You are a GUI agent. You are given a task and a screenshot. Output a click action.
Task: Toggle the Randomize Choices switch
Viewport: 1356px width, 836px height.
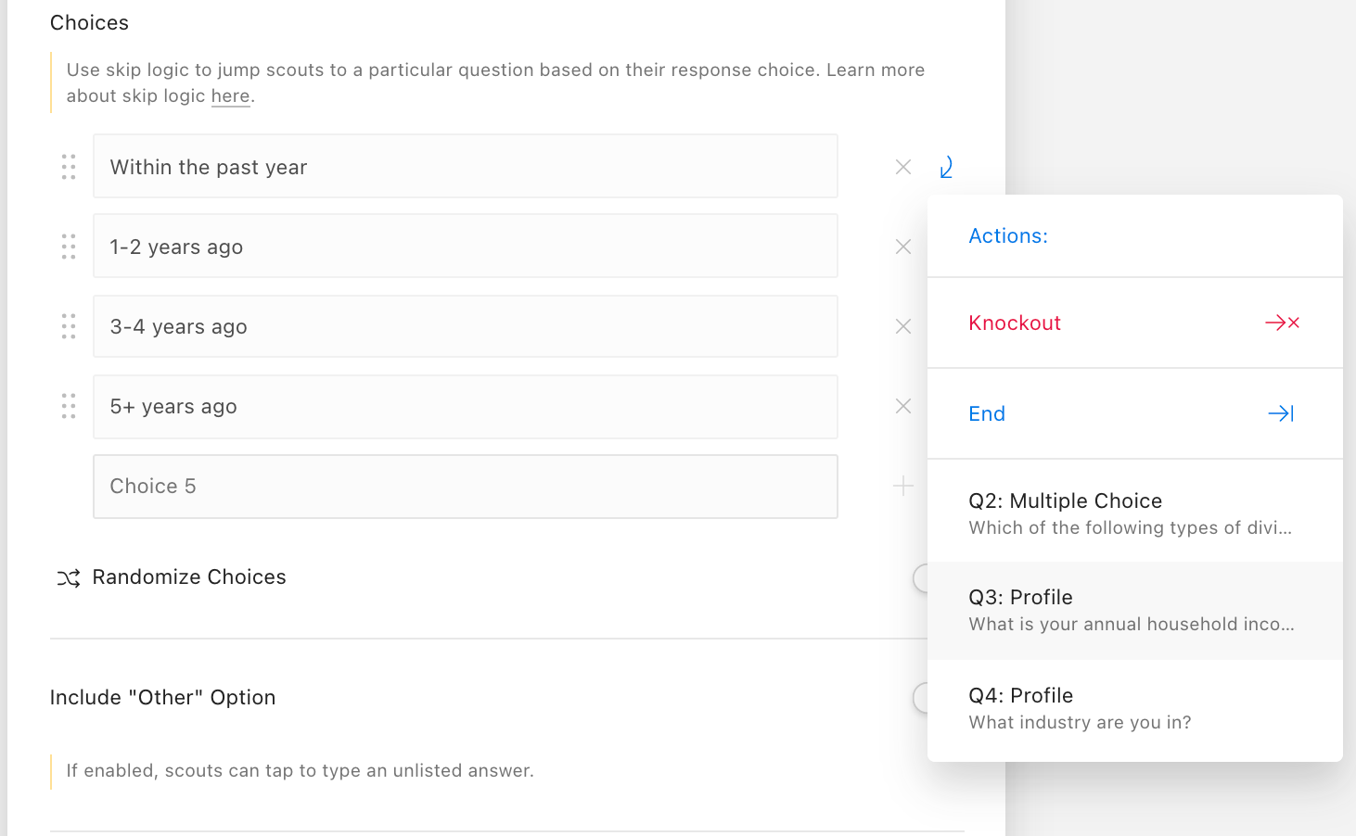[920, 577]
